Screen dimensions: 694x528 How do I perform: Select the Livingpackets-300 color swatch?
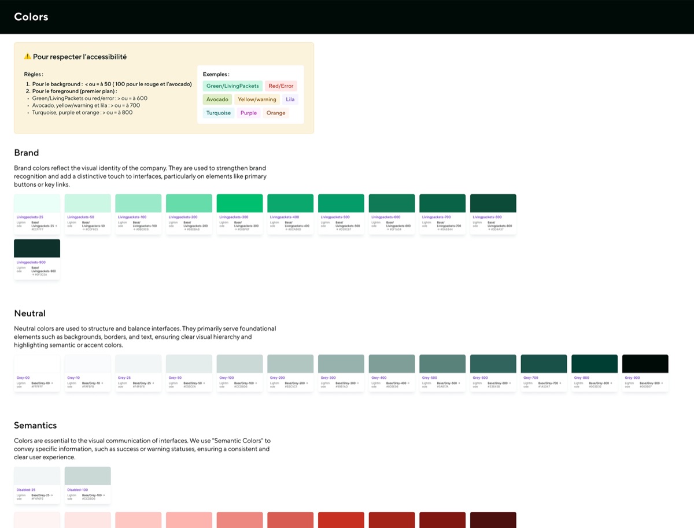pyautogui.click(x=240, y=203)
